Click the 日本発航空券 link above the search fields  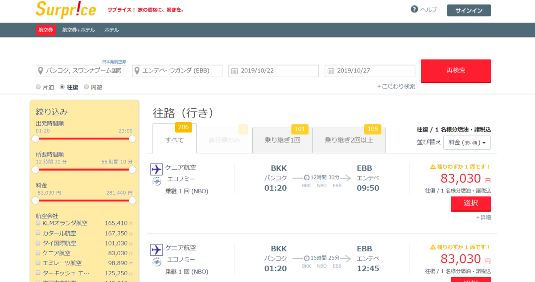(114, 61)
